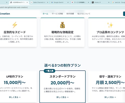Click the Creation site logo

[5, 14]
